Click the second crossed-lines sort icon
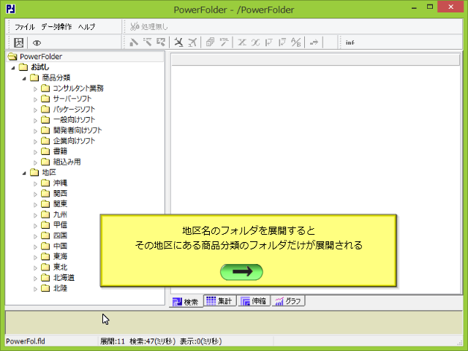 pyautogui.click(x=255, y=42)
